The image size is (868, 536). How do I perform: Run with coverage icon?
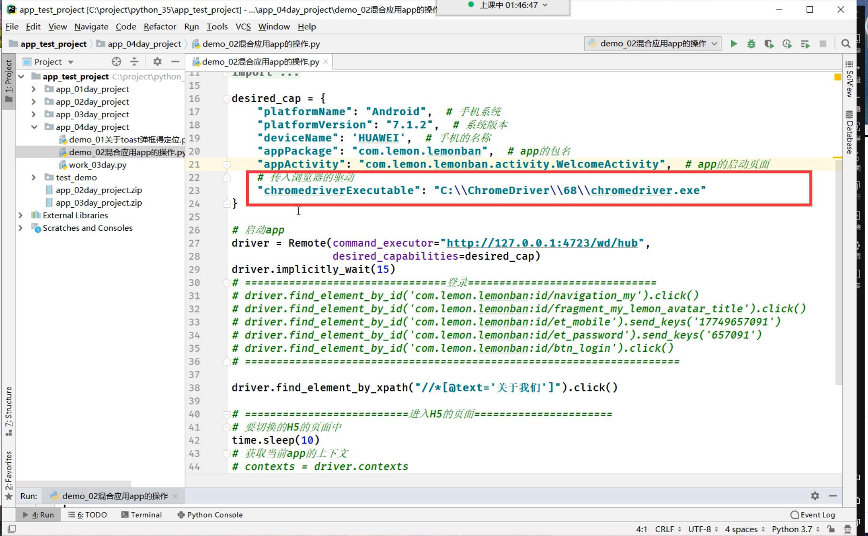click(769, 44)
